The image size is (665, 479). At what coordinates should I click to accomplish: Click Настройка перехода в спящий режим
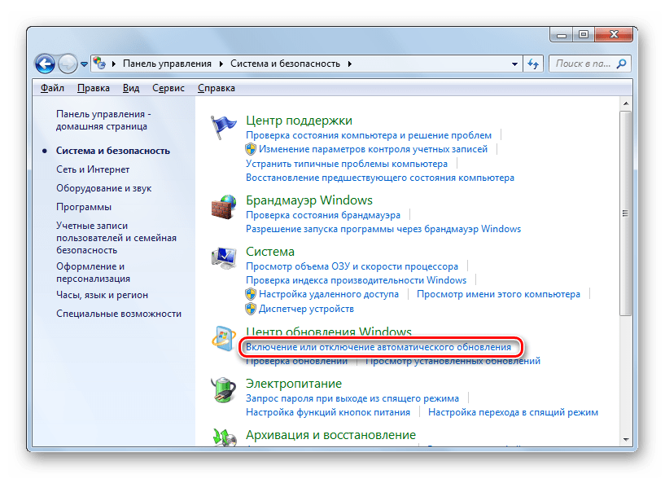513,412
